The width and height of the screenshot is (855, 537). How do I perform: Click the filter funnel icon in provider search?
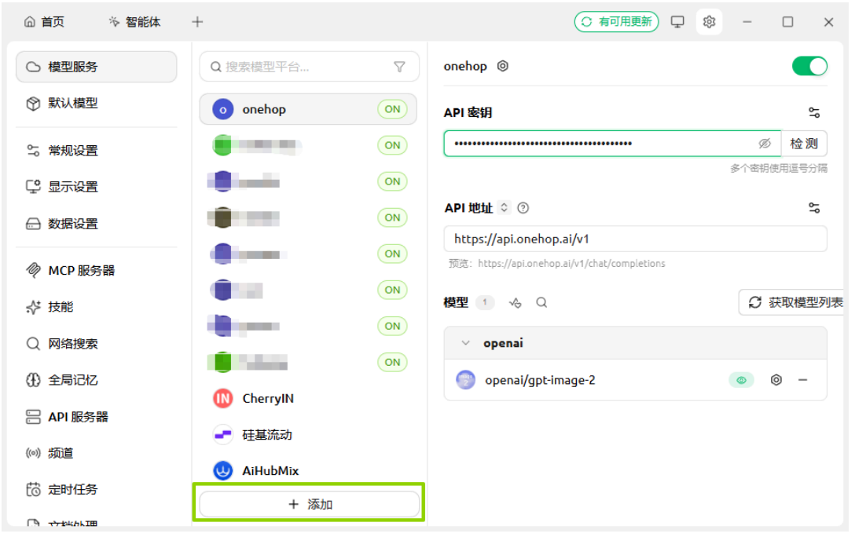pos(401,67)
